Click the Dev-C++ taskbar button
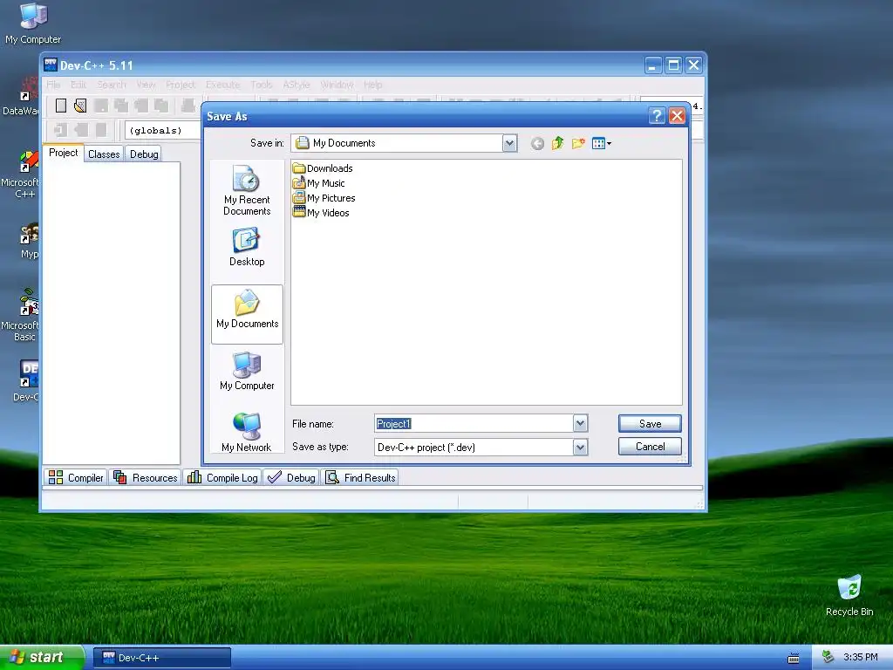The width and height of the screenshot is (893, 670). coord(162,658)
